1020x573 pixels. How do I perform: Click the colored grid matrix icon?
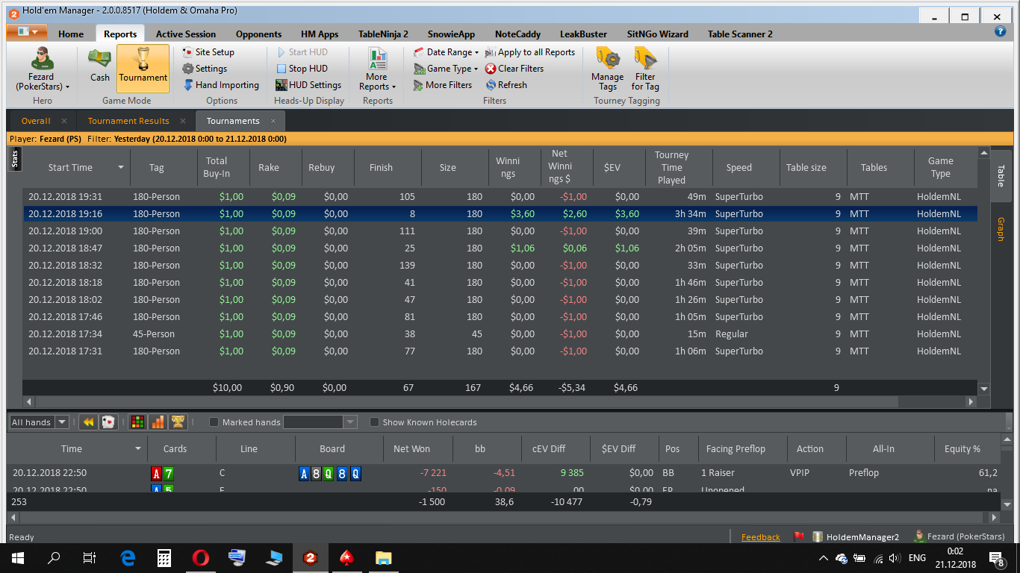pyautogui.click(x=137, y=422)
